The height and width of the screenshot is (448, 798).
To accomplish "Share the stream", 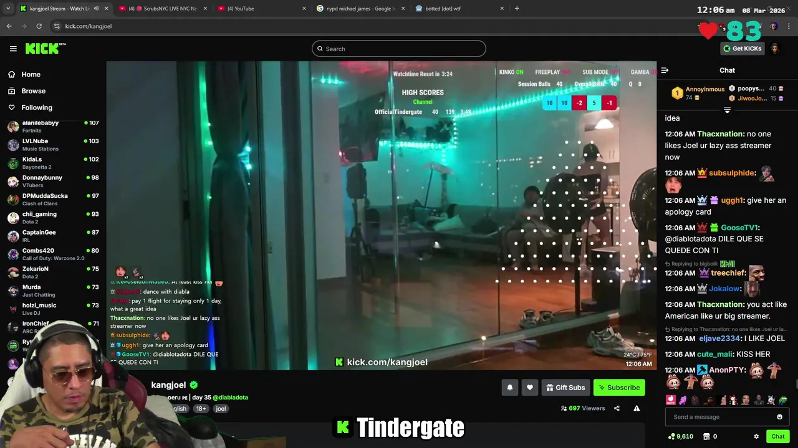I will pyautogui.click(x=617, y=408).
